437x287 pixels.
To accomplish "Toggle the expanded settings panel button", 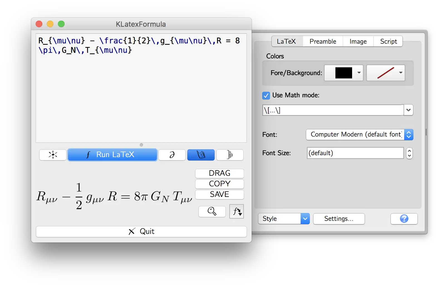I will [x=201, y=155].
